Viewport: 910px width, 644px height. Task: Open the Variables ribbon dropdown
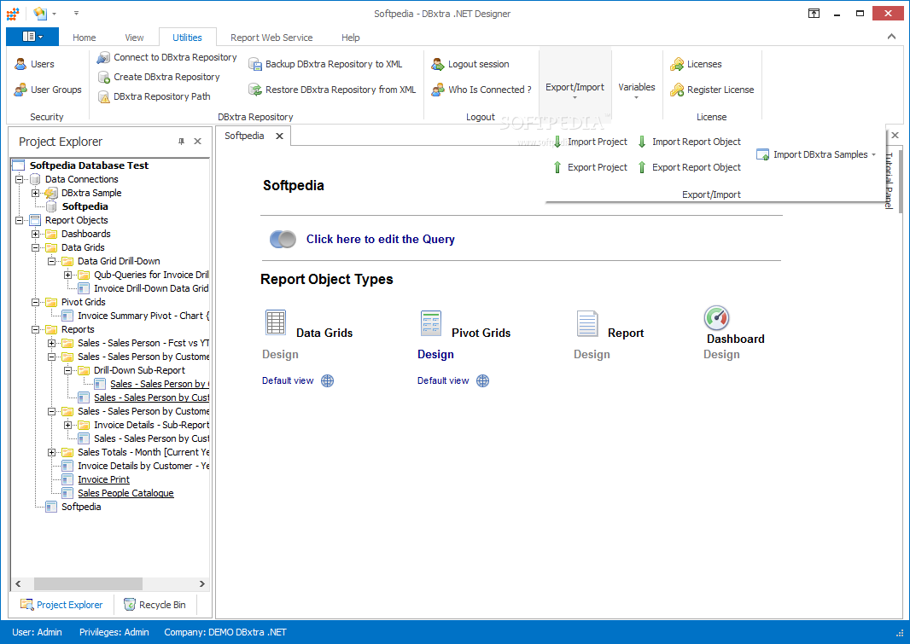click(637, 90)
